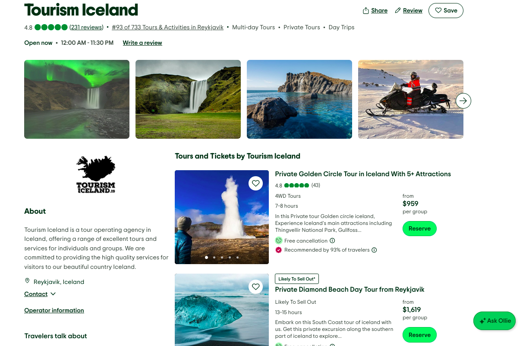526x346 pixels.
Task: Click the pencil Review link at top
Action: 409,11
